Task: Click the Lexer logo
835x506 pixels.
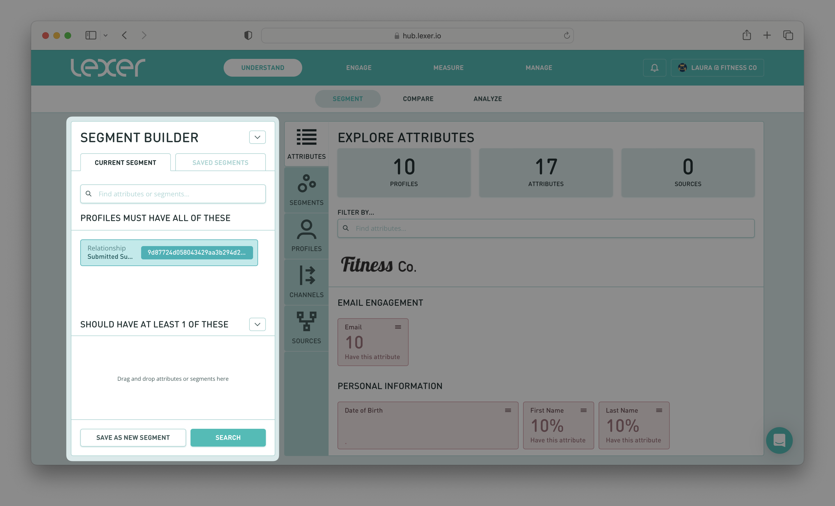Action: (108, 67)
